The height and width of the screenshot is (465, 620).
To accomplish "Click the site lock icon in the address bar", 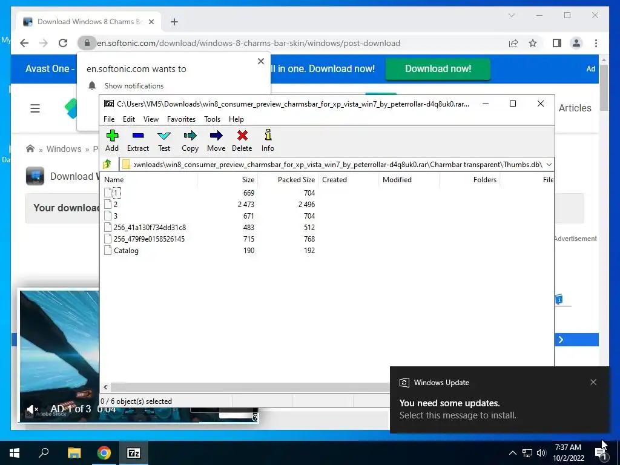I will (87, 43).
